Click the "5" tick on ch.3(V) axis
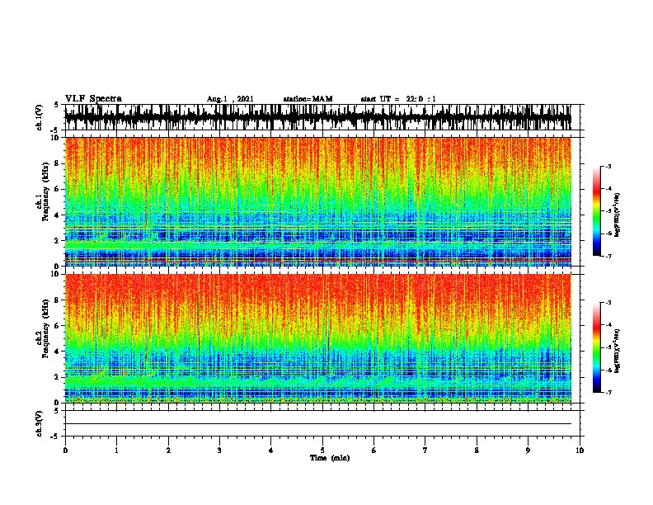Screen dimensions: 653x505 58,411
